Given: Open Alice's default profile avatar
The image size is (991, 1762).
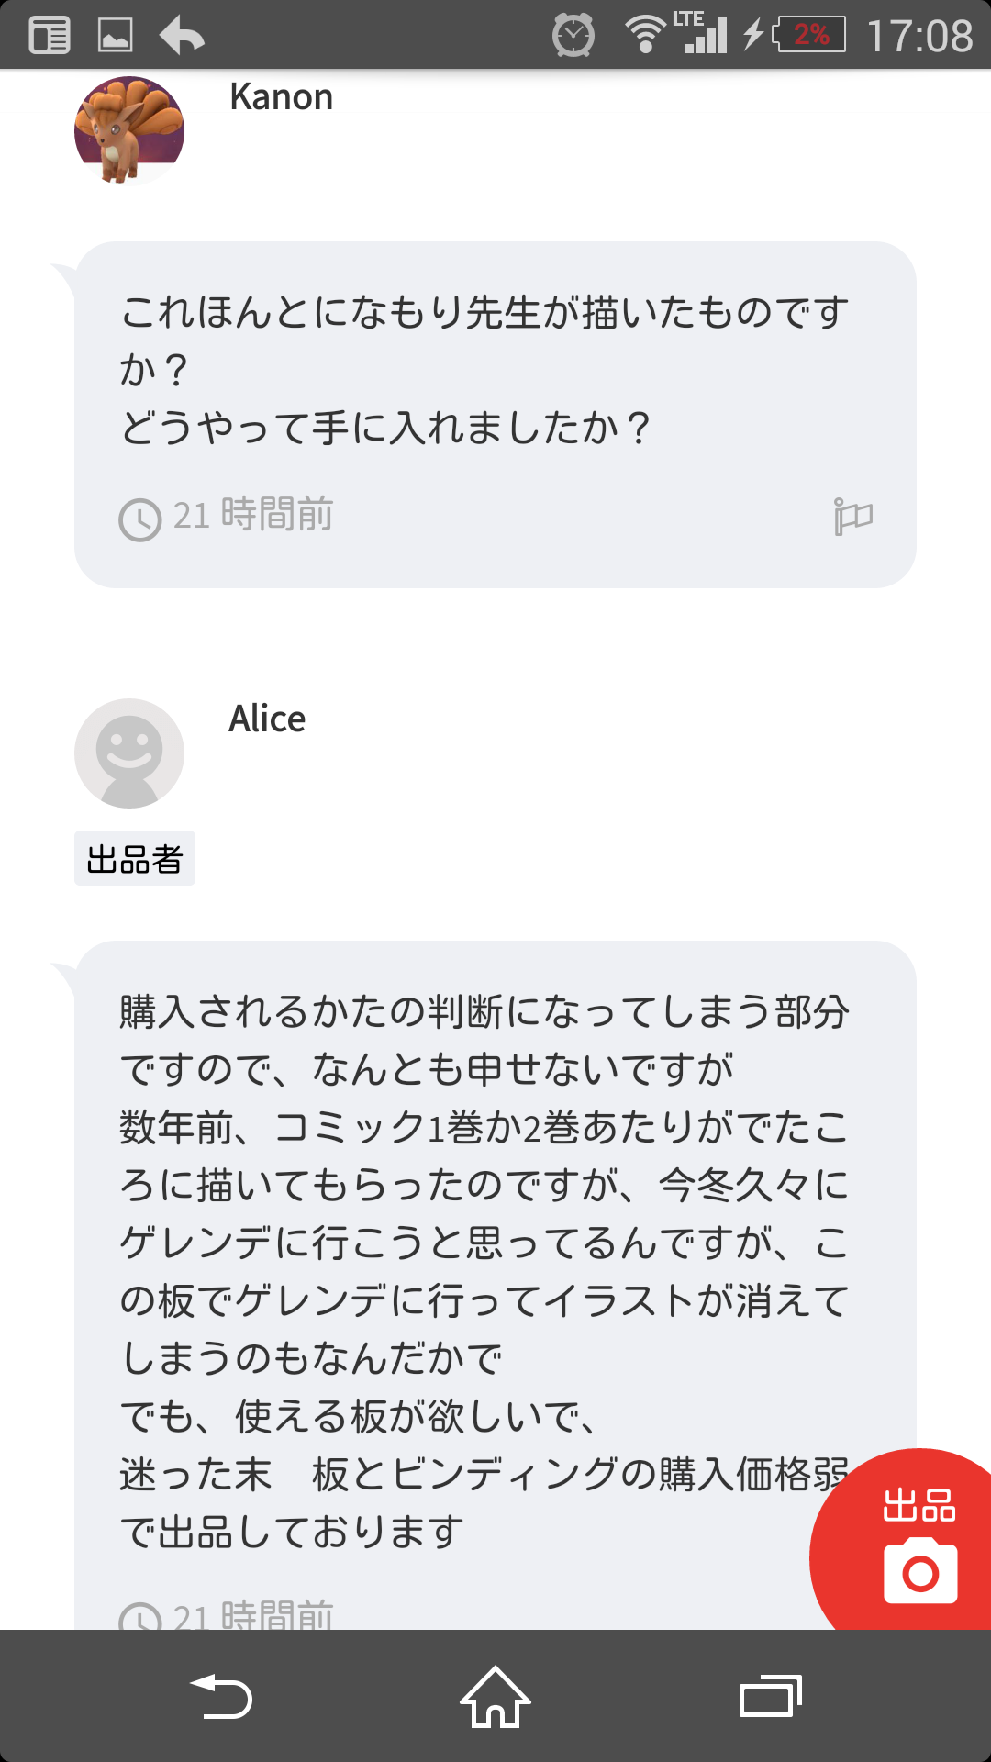Looking at the screenshot, I should click(x=129, y=753).
